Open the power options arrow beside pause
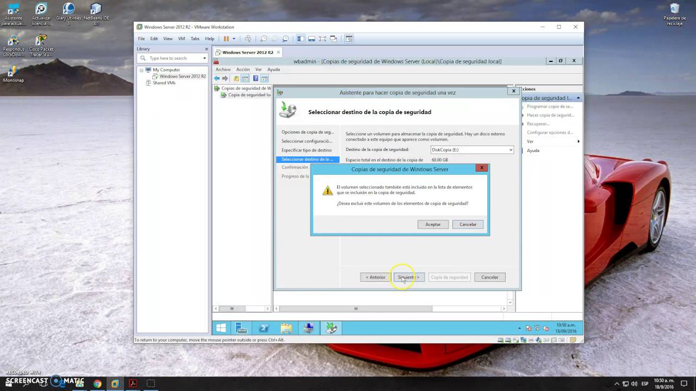Viewport: 696px width, 391px height. pos(234,39)
